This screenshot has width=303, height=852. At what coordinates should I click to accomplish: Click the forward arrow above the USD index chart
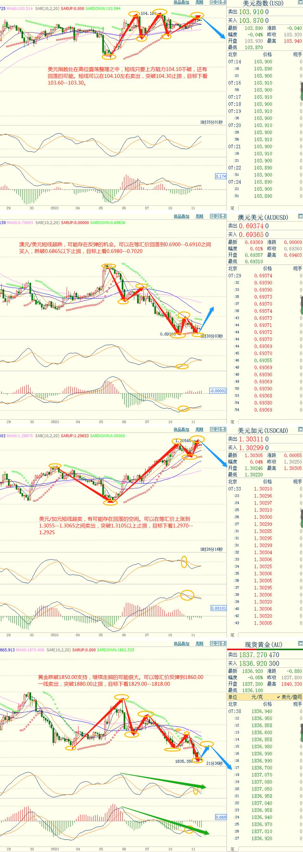click(218, 2)
